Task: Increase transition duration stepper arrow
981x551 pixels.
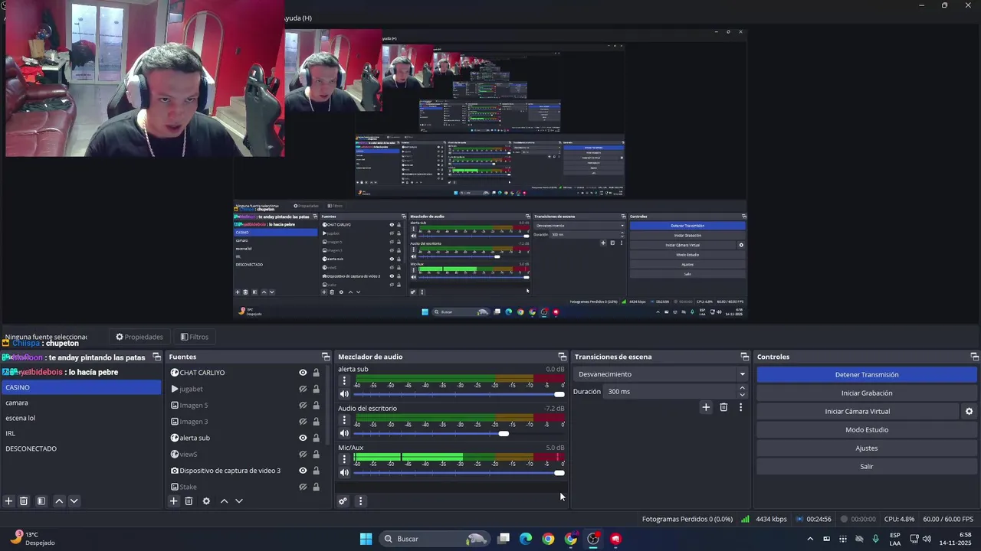Action: (x=742, y=388)
